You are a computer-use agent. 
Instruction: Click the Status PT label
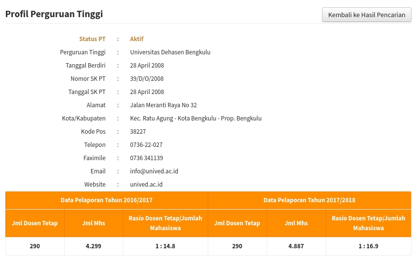coord(92,39)
